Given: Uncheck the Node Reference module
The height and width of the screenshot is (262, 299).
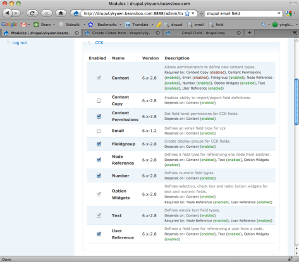Looking at the screenshot, I should tap(99, 160).
